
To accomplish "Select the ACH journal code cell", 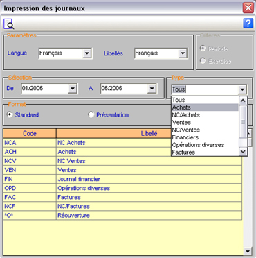I will [x=30, y=152].
